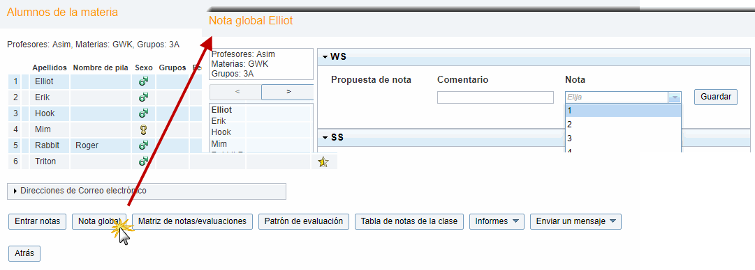This screenshot has height=270, width=755.
Task: Collapse the WS section
Action: click(x=325, y=57)
